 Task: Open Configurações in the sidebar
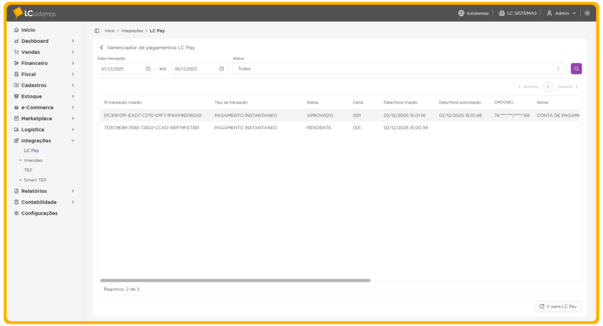tap(39, 213)
